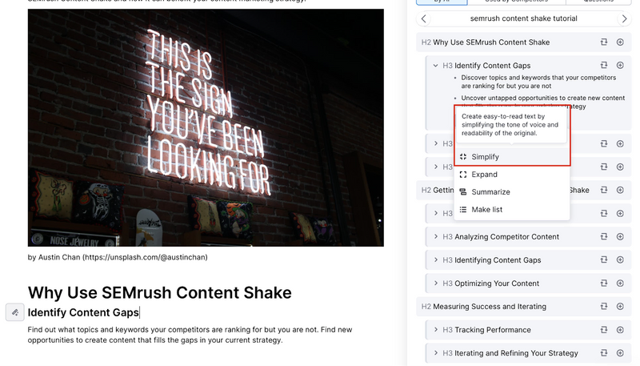Open the AI edit pencil beside the 'Identify Content Gaps' article heading
The width and height of the screenshot is (640, 366).
tap(15, 312)
